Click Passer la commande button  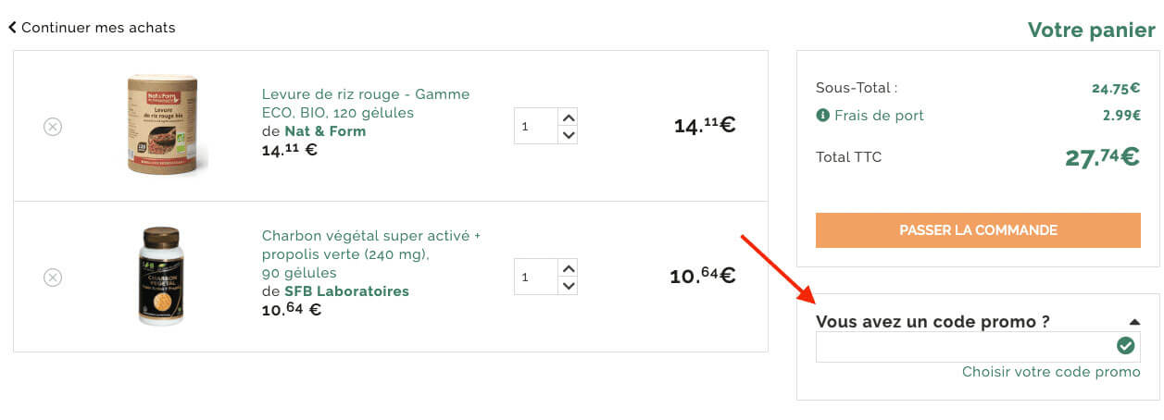click(978, 230)
